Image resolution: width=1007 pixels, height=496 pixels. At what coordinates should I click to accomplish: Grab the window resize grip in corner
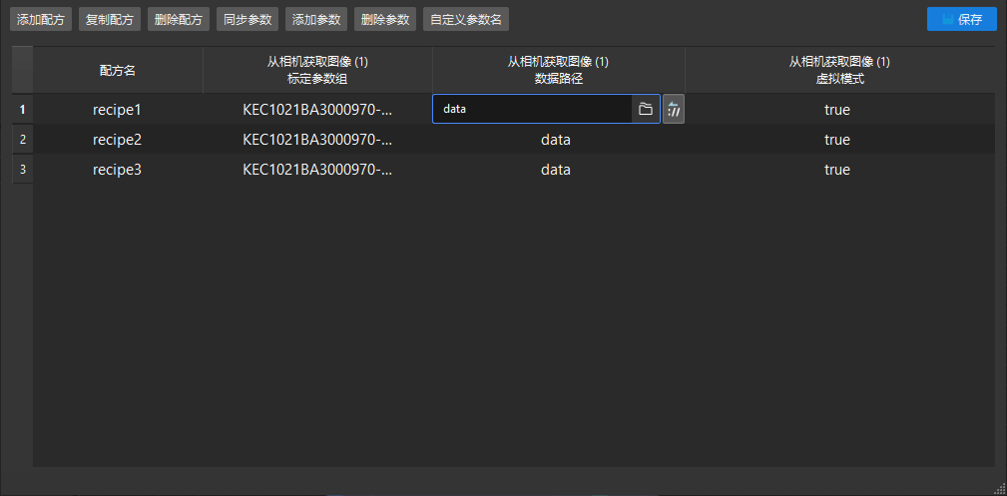1001,490
